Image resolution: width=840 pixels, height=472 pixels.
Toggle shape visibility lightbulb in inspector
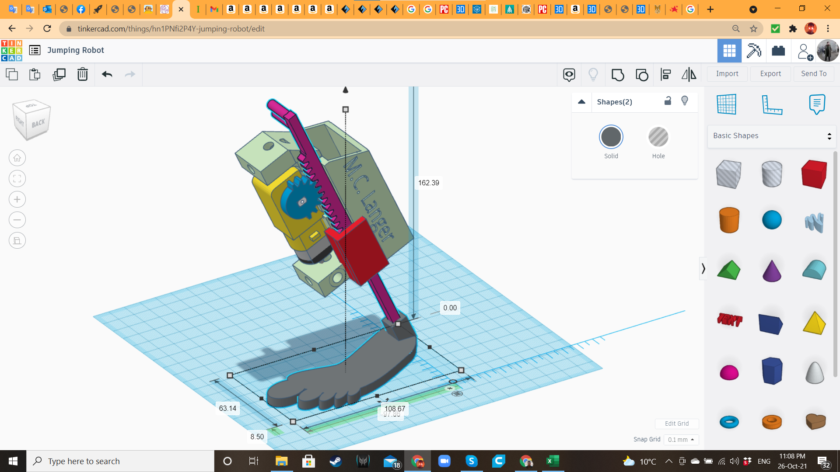click(x=685, y=101)
